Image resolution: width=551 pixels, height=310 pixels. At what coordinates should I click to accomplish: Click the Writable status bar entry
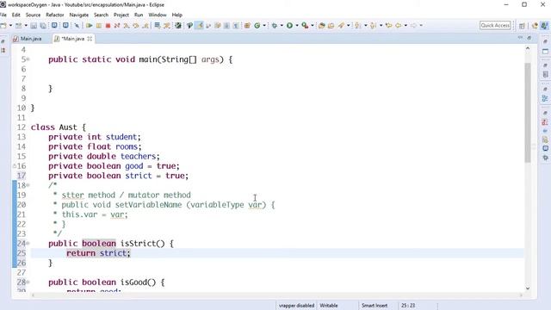click(329, 306)
